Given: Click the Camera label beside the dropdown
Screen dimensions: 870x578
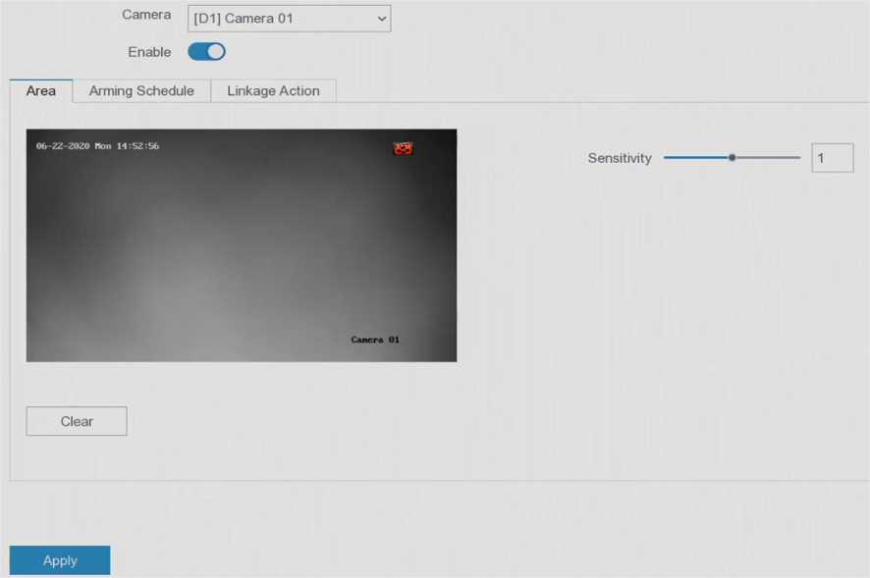Looking at the screenshot, I should [x=145, y=16].
